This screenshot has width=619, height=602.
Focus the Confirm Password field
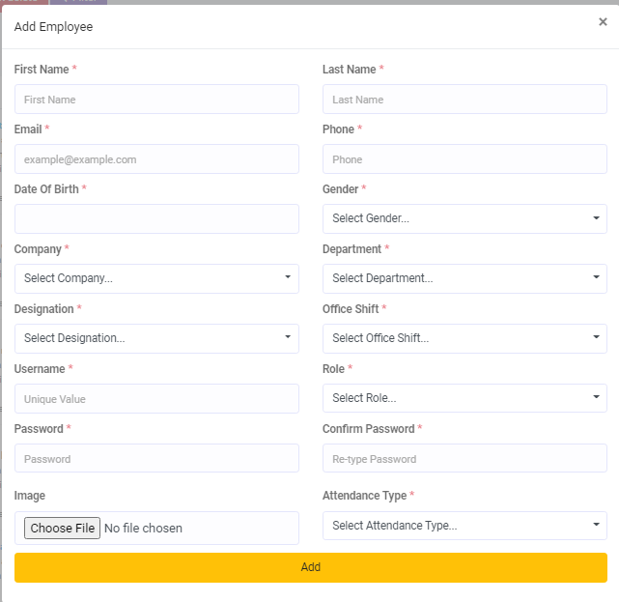tap(464, 459)
